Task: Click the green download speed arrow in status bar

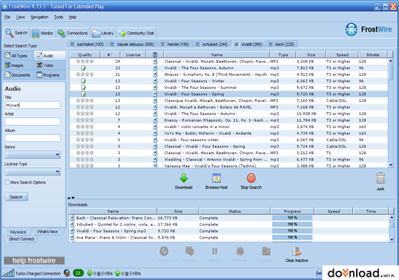Action: point(90,273)
